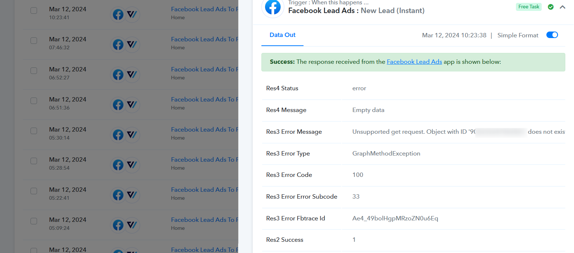This screenshot has height=253, width=574.
Task: Switch to the Data Out tab
Action: pyautogui.click(x=282, y=35)
